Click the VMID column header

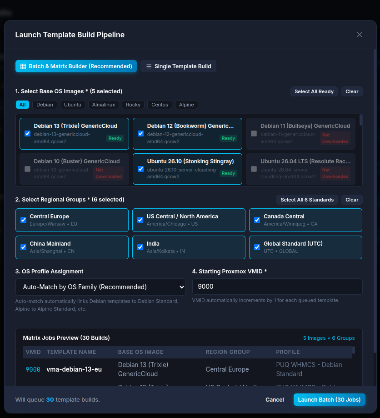(33, 352)
